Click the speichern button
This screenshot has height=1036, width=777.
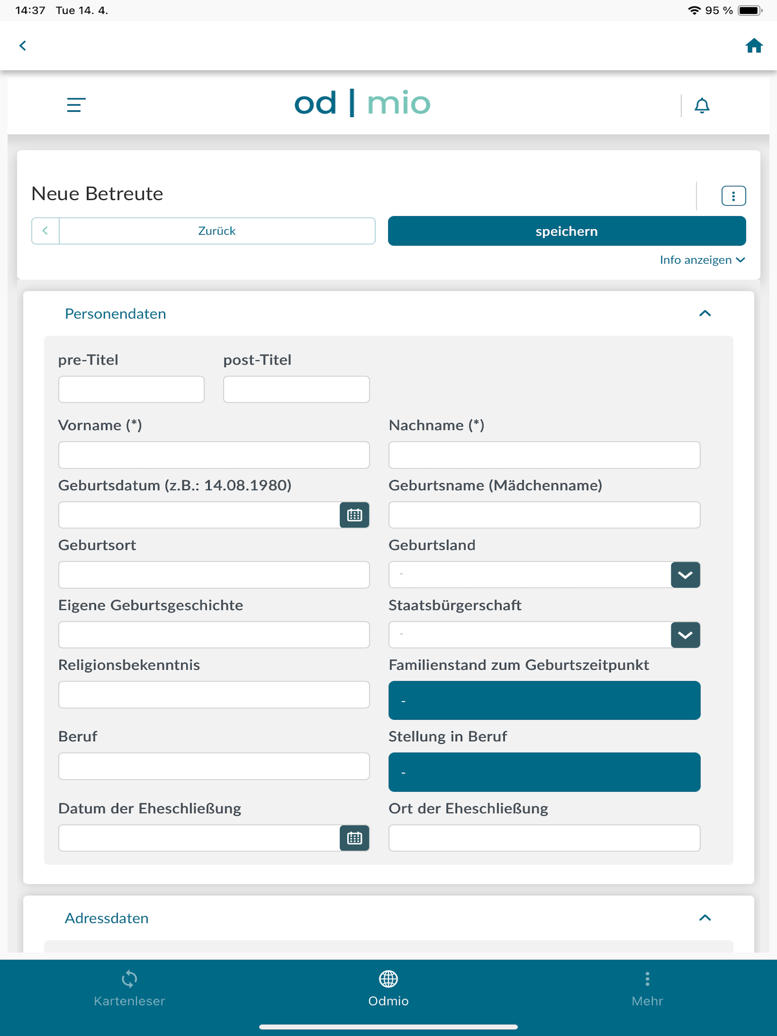tap(567, 231)
